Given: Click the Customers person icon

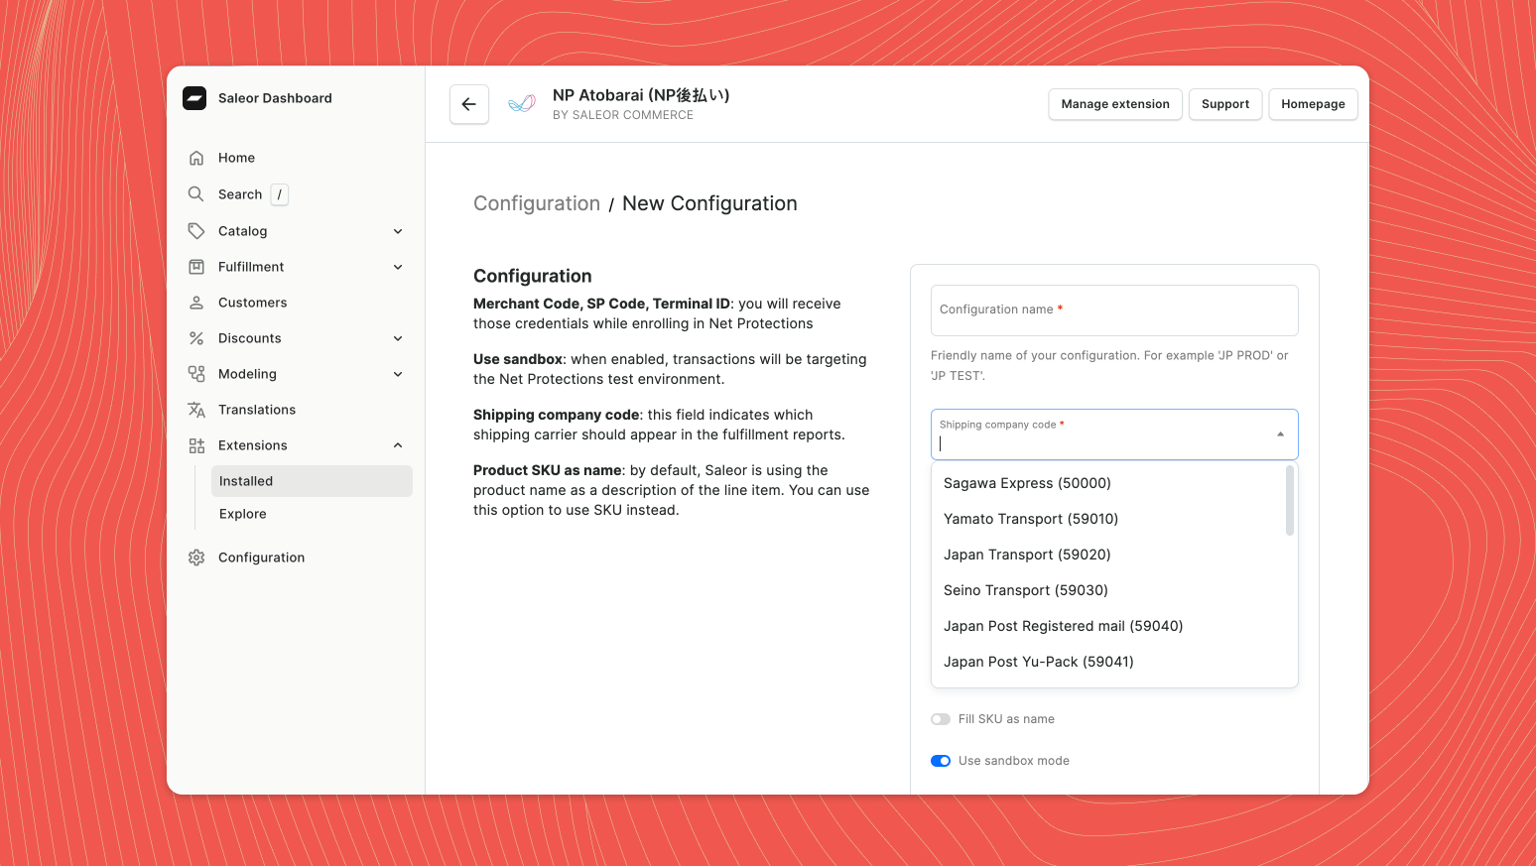Looking at the screenshot, I should pyautogui.click(x=196, y=303).
